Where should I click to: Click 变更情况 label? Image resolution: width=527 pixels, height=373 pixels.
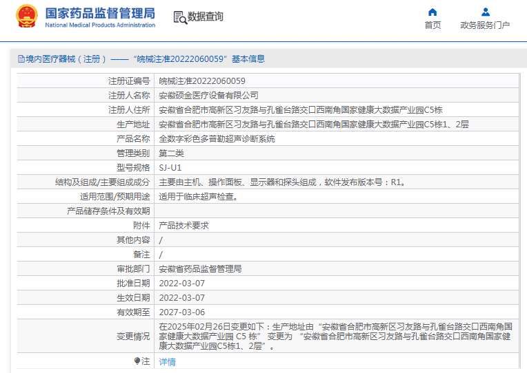pos(133,336)
